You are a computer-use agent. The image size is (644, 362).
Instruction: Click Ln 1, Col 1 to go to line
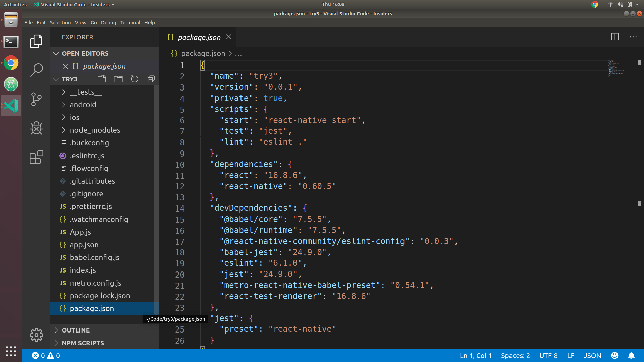point(476,356)
